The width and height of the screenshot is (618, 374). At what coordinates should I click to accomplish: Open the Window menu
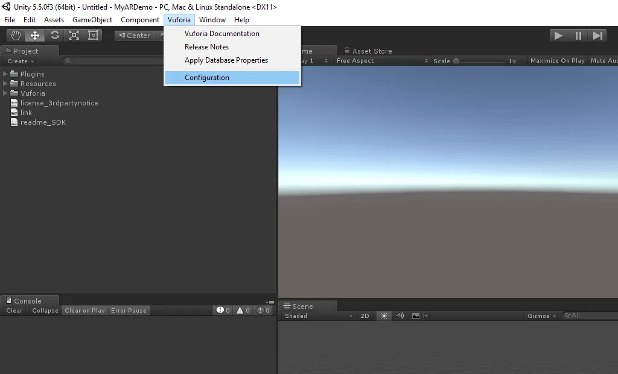click(x=212, y=19)
